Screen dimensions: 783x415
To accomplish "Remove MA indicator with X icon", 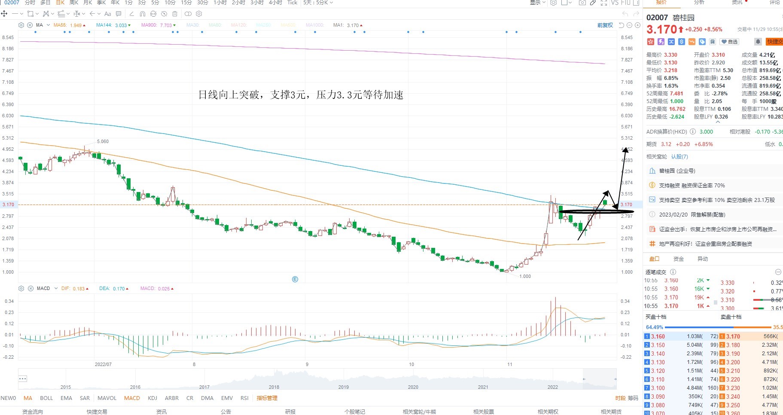I will (30, 25).
